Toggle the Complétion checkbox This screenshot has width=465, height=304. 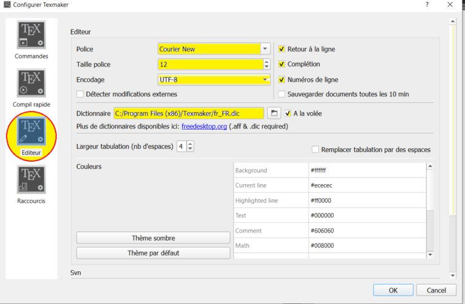click(282, 64)
